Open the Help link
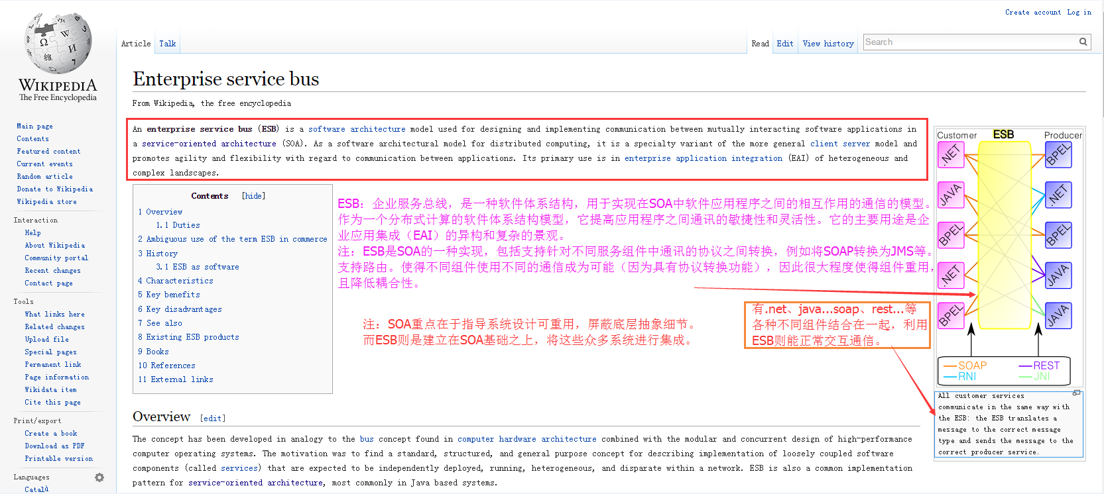The height and width of the screenshot is (494, 1104). click(x=32, y=233)
